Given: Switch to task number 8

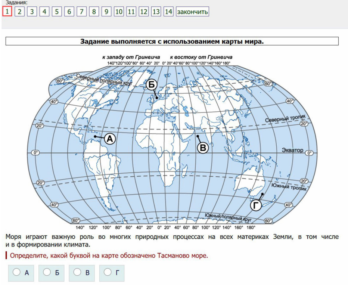Looking at the screenshot, I should (94, 12).
